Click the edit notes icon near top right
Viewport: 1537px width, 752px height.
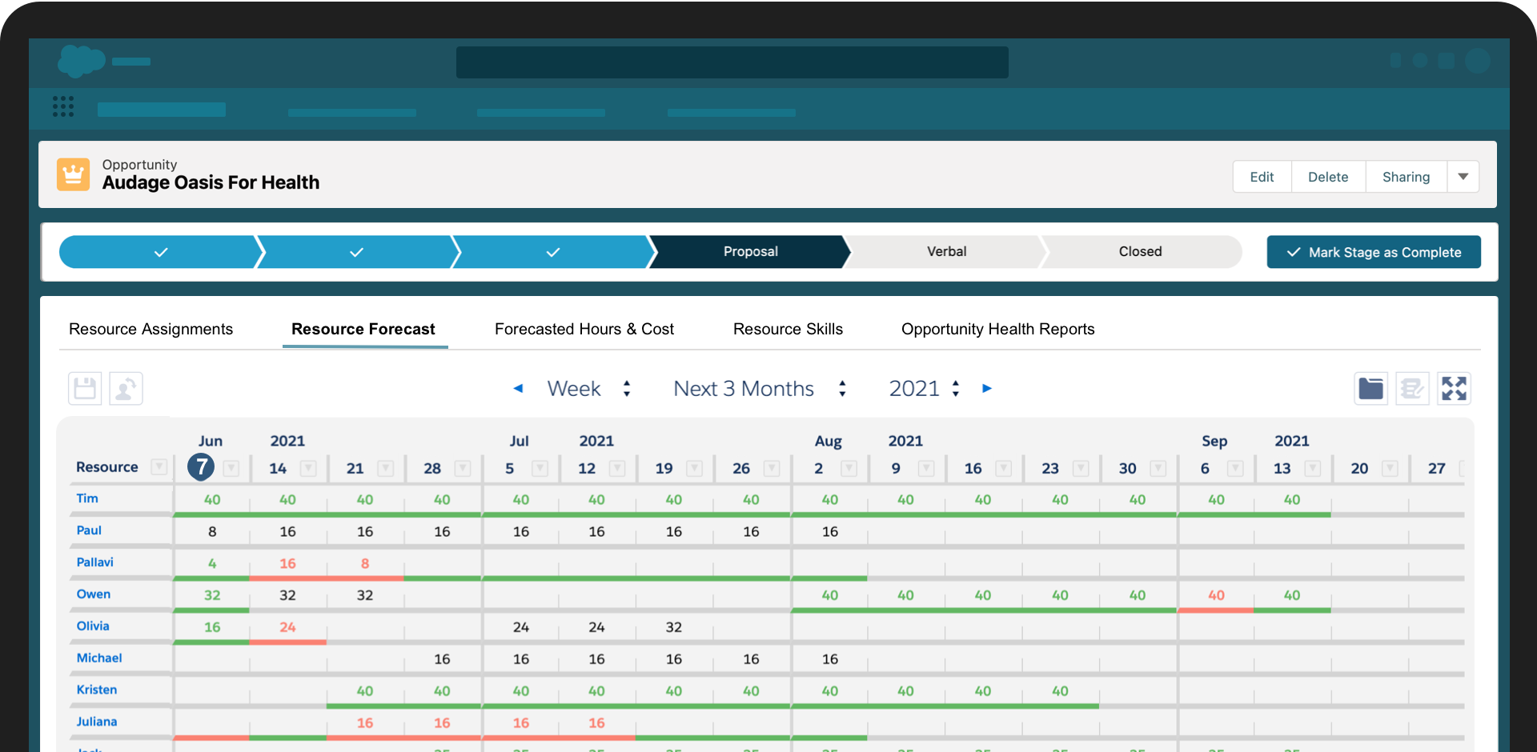1412,388
